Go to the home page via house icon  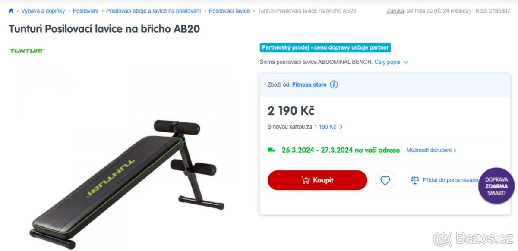tap(11, 11)
